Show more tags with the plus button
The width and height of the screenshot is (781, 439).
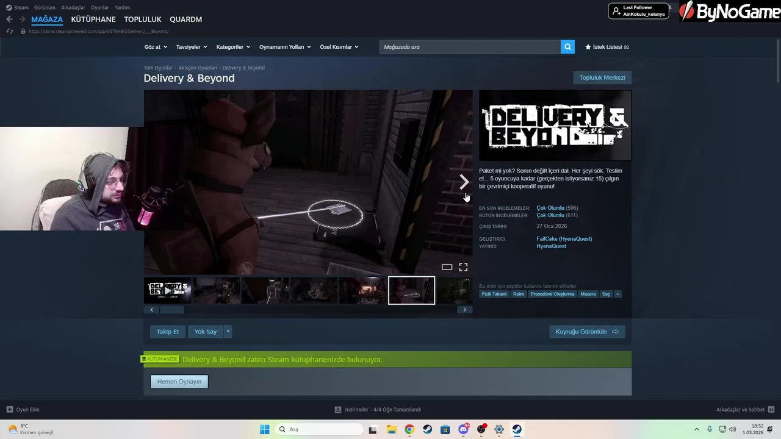point(617,294)
